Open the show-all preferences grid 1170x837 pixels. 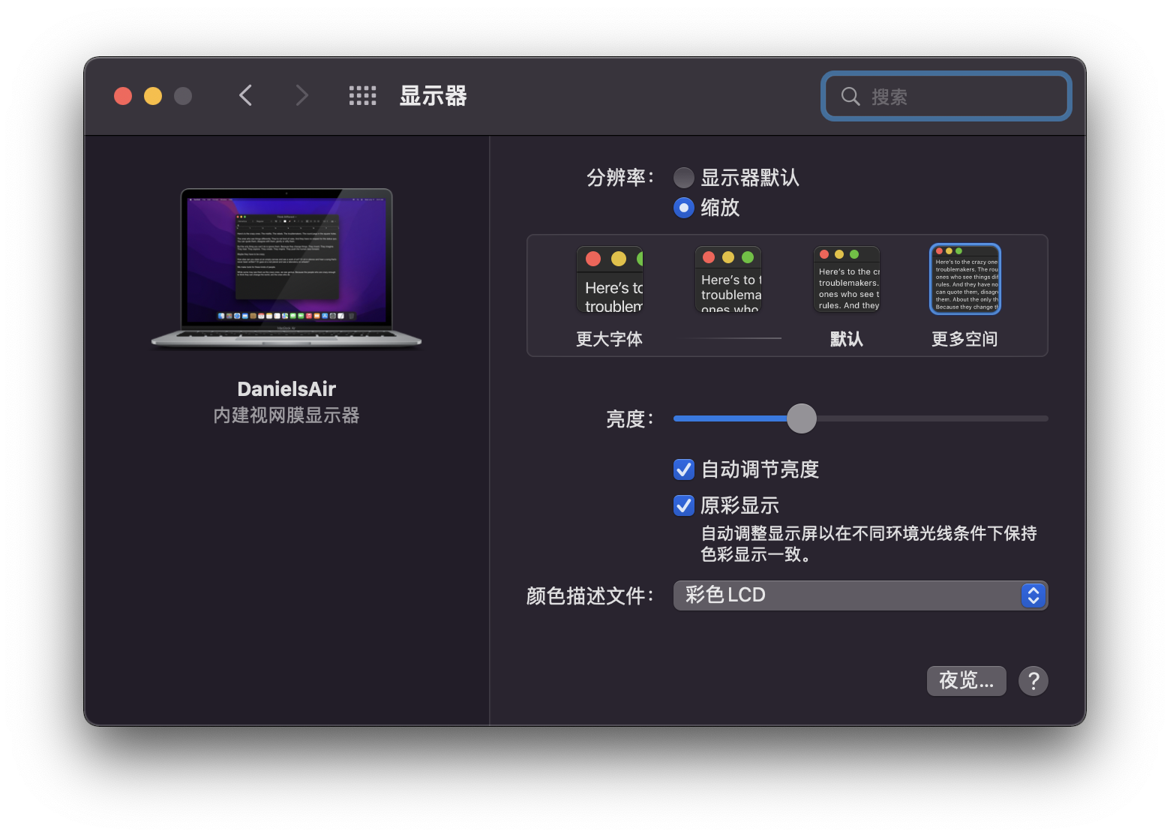tap(362, 95)
